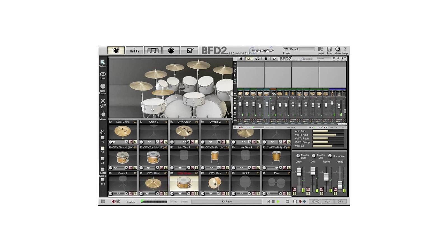Solo the CWK Hihat slot

[166, 193]
